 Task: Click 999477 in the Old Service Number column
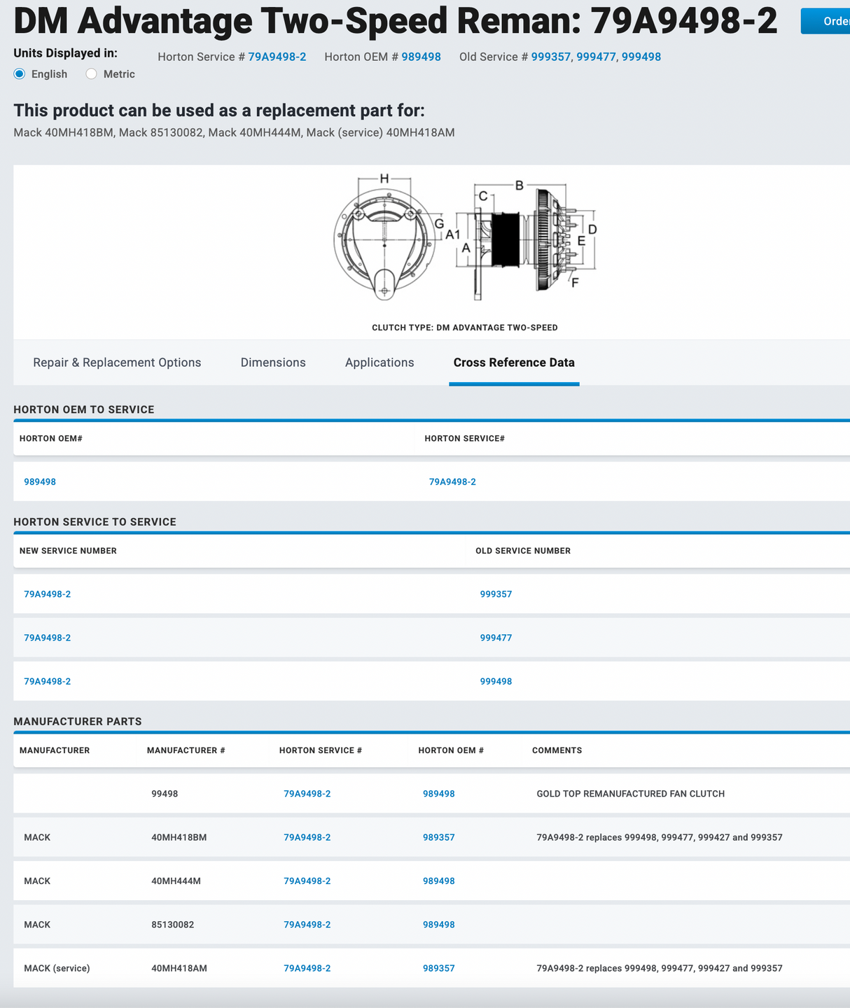496,638
